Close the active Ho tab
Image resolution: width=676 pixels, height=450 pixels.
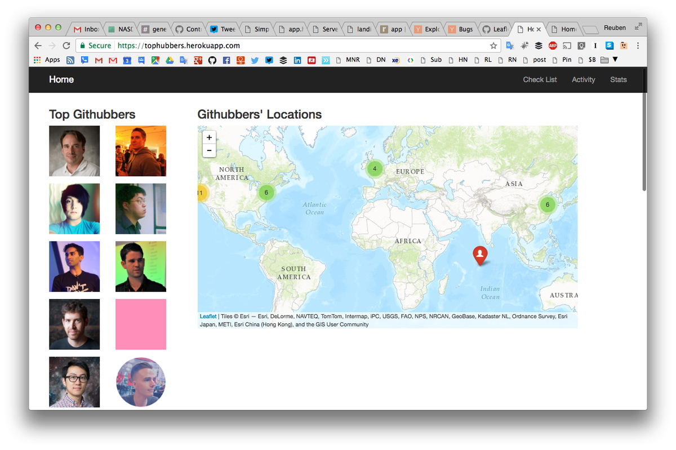(x=539, y=29)
